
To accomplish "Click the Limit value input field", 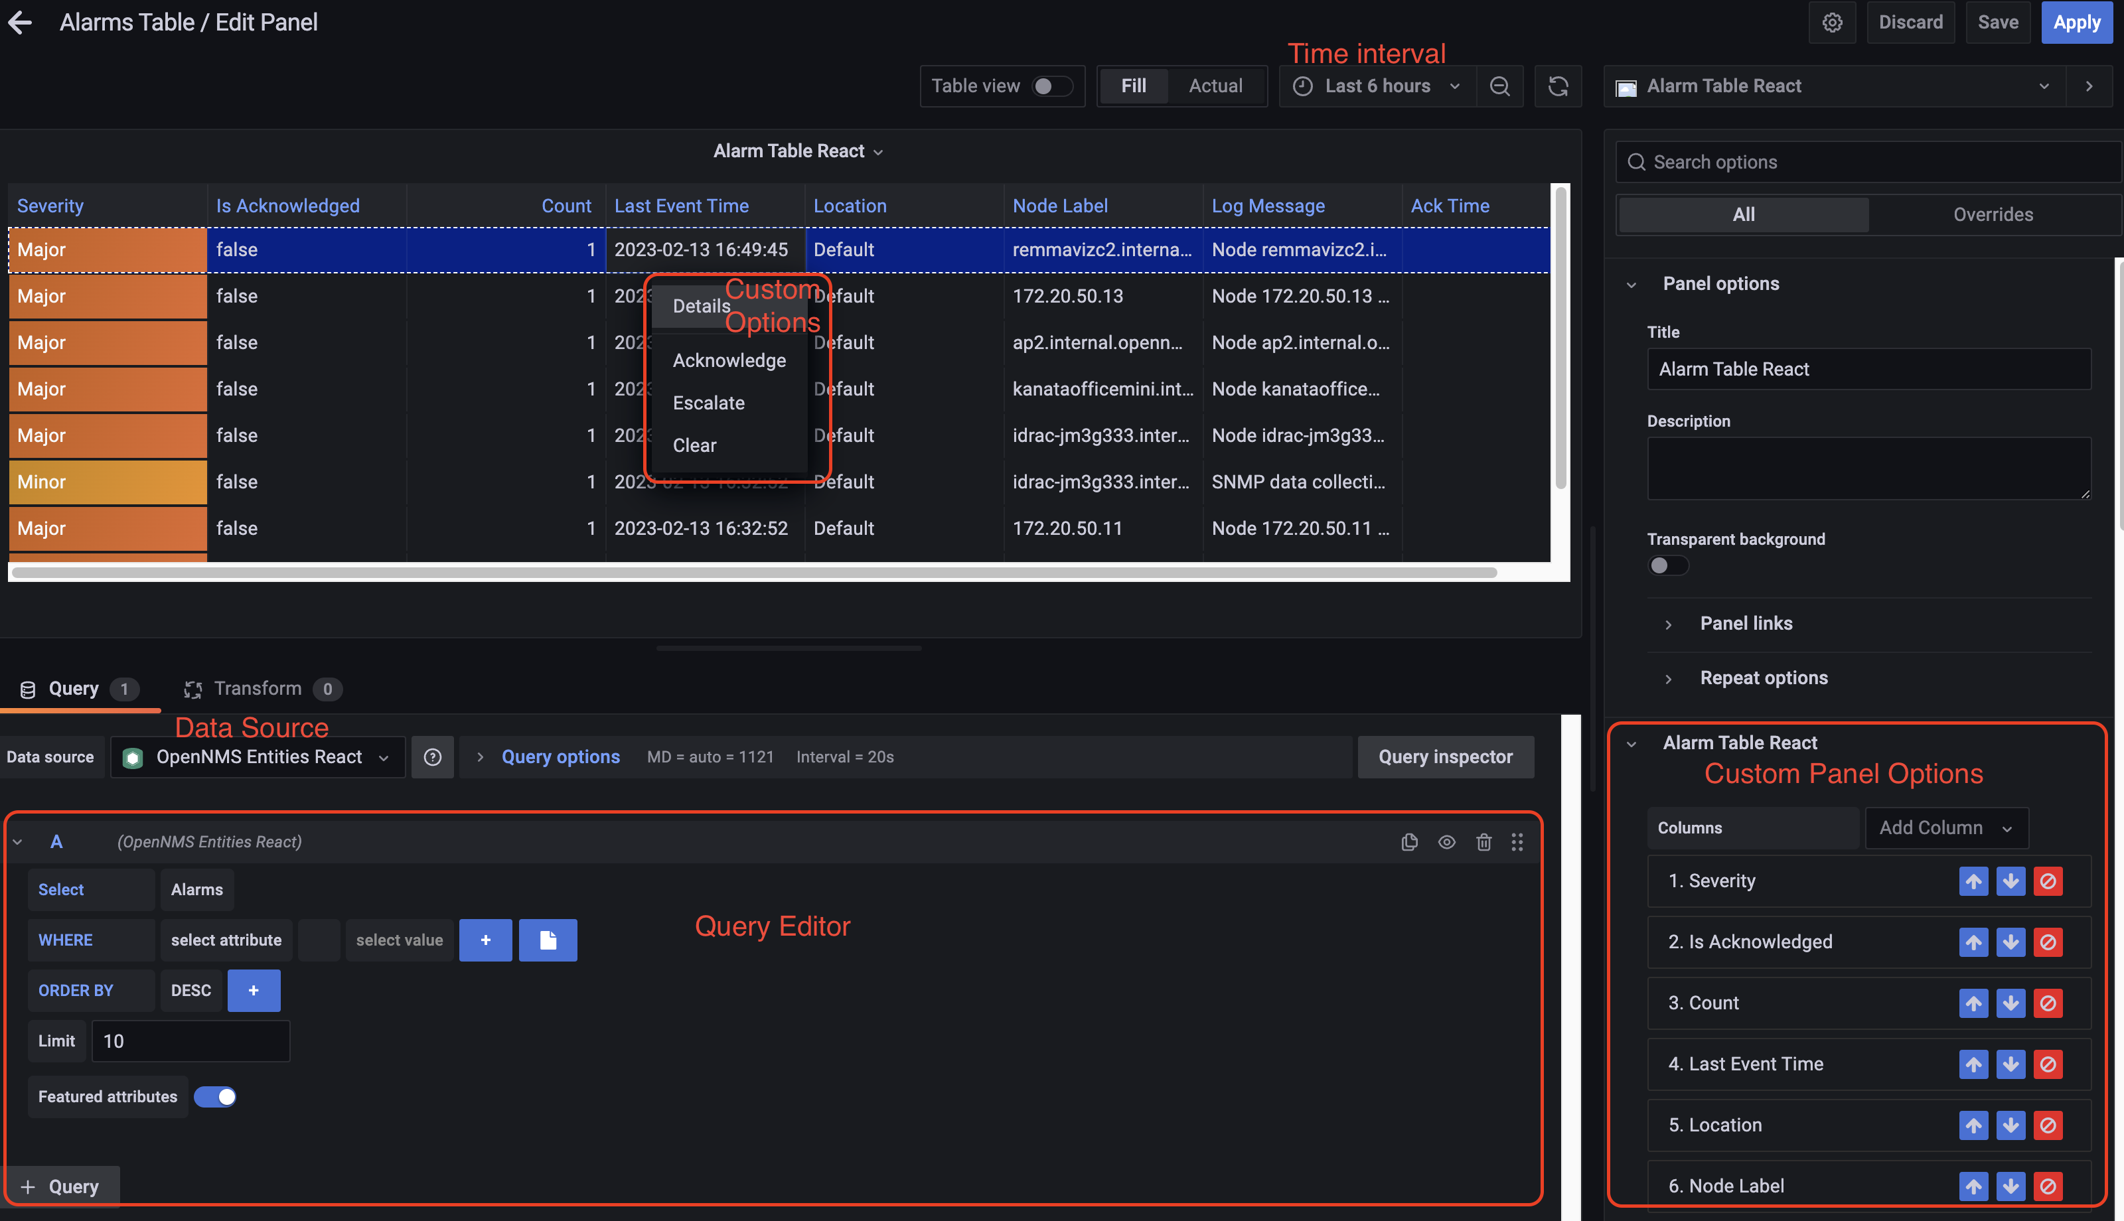I will coord(190,1041).
